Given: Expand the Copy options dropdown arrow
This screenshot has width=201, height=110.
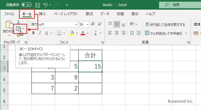Looking at the screenshot, I should tap(23, 29).
